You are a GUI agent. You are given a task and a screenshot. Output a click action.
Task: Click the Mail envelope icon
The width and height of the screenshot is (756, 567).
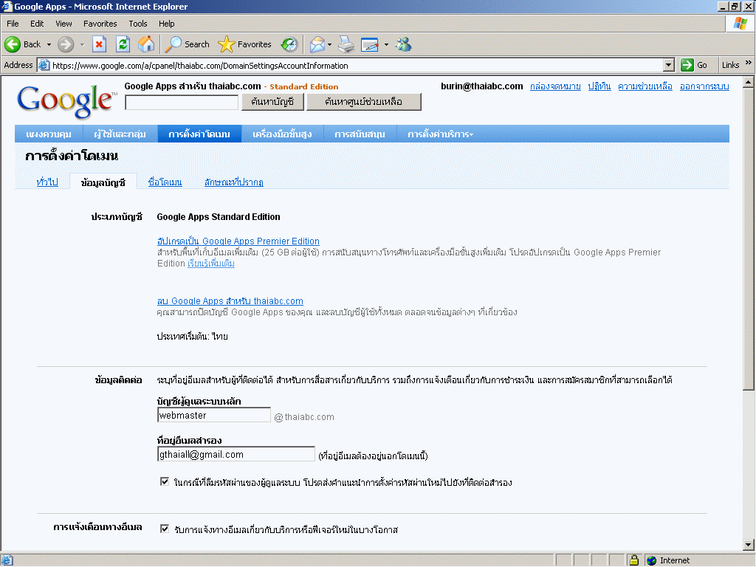[x=317, y=44]
